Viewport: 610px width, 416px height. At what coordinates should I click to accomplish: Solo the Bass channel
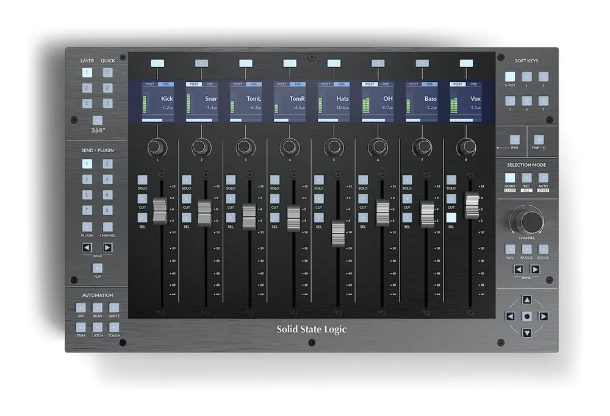407,180
